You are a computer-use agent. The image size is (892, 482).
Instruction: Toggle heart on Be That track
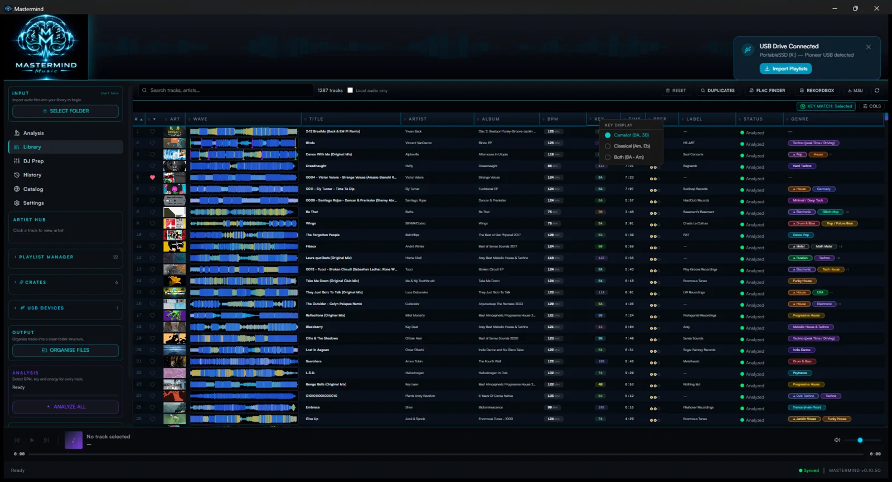click(152, 212)
